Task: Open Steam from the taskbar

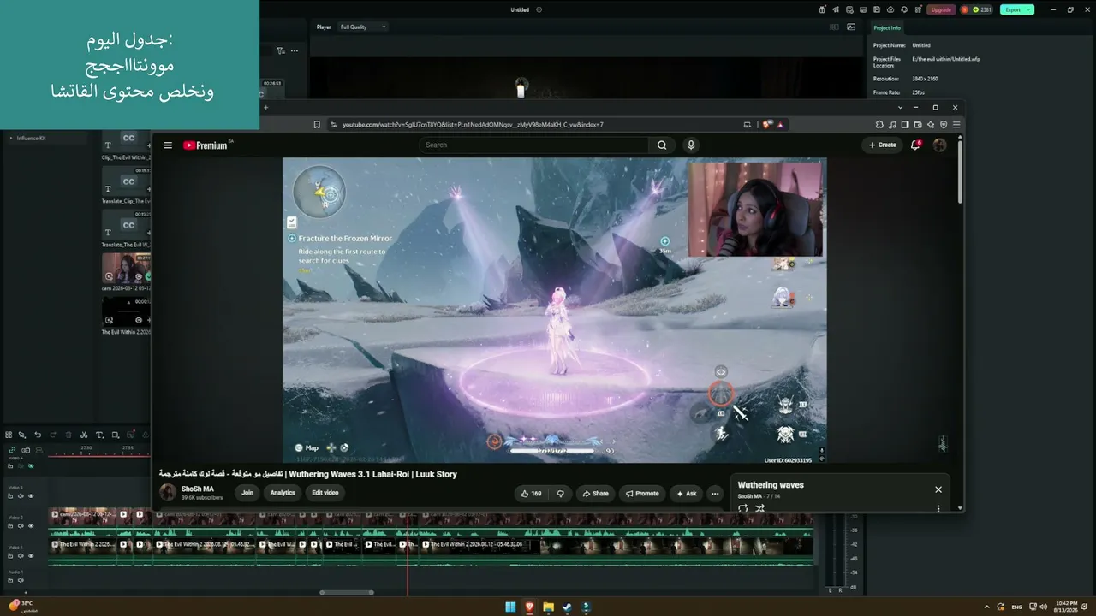Action: (x=567, y=607)
